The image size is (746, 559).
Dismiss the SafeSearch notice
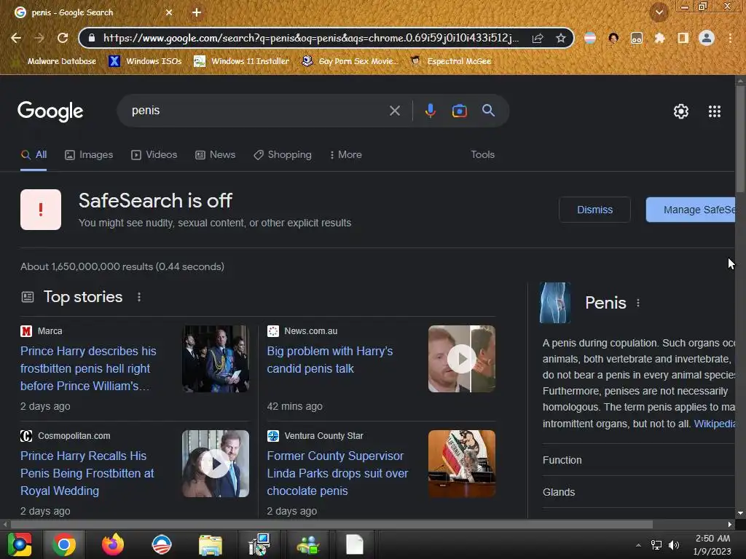tap(594, 210)
